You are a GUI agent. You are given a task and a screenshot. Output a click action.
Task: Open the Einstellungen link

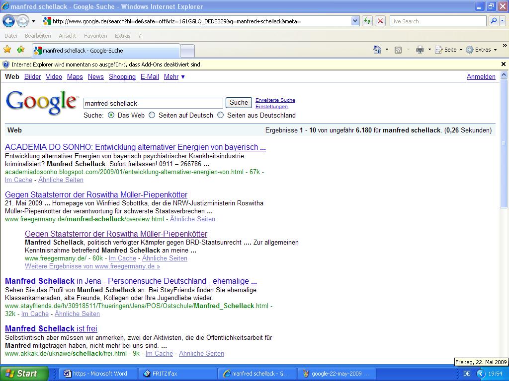[x=271, y=107]
